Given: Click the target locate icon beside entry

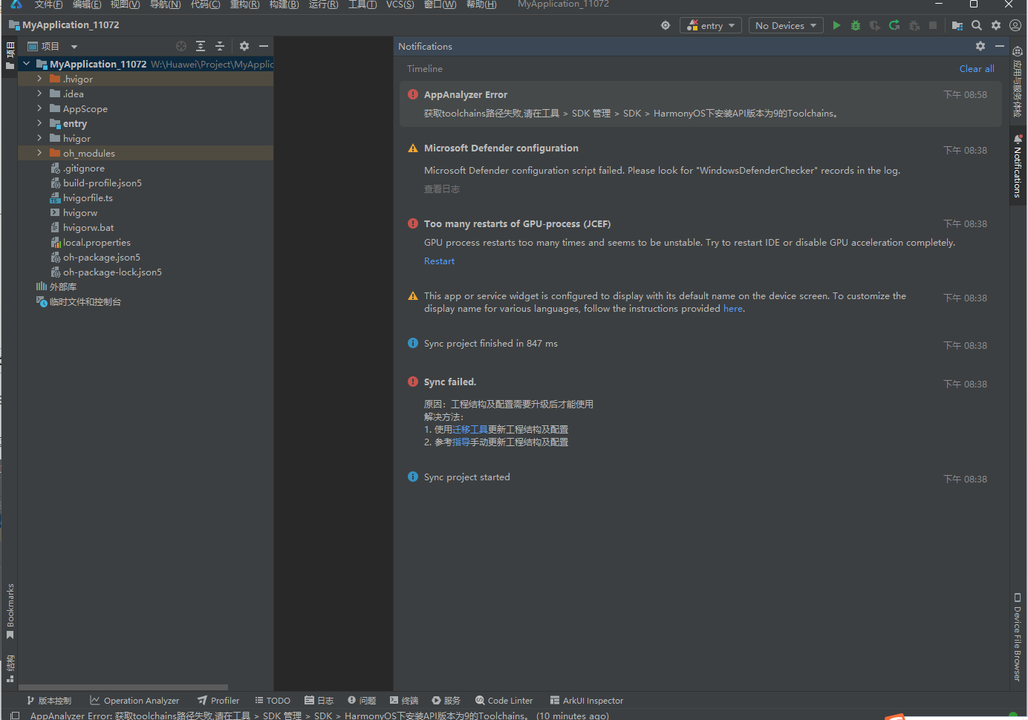Looking at the screenshot, I should pyautogui.click(x=666, y=25).
